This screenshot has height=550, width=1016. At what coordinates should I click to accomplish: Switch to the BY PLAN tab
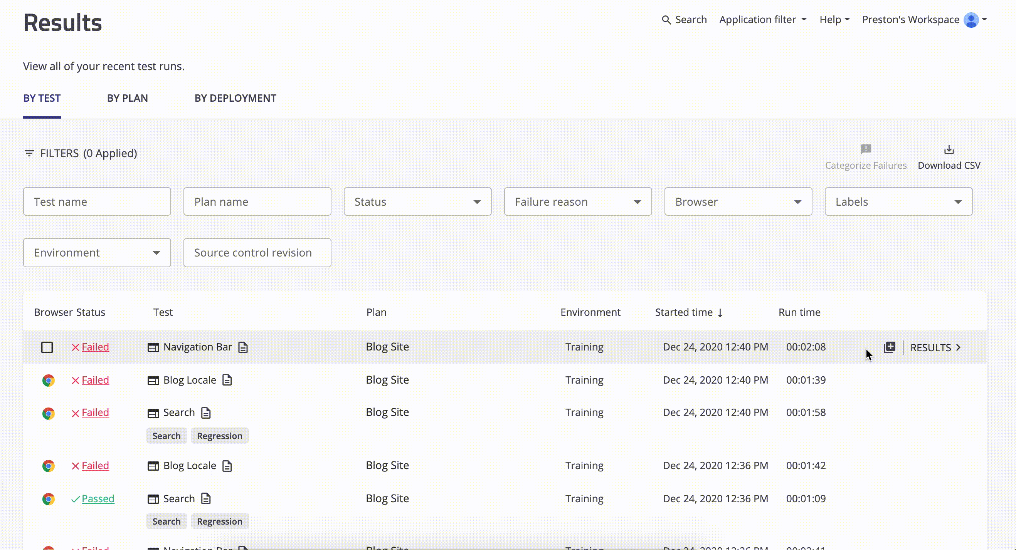click(x=128, y=98)
